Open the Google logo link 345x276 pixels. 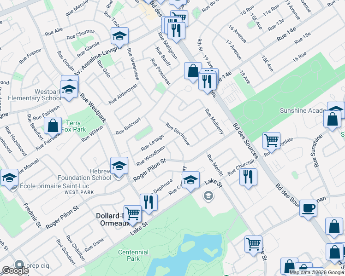(x=15, y=270)
